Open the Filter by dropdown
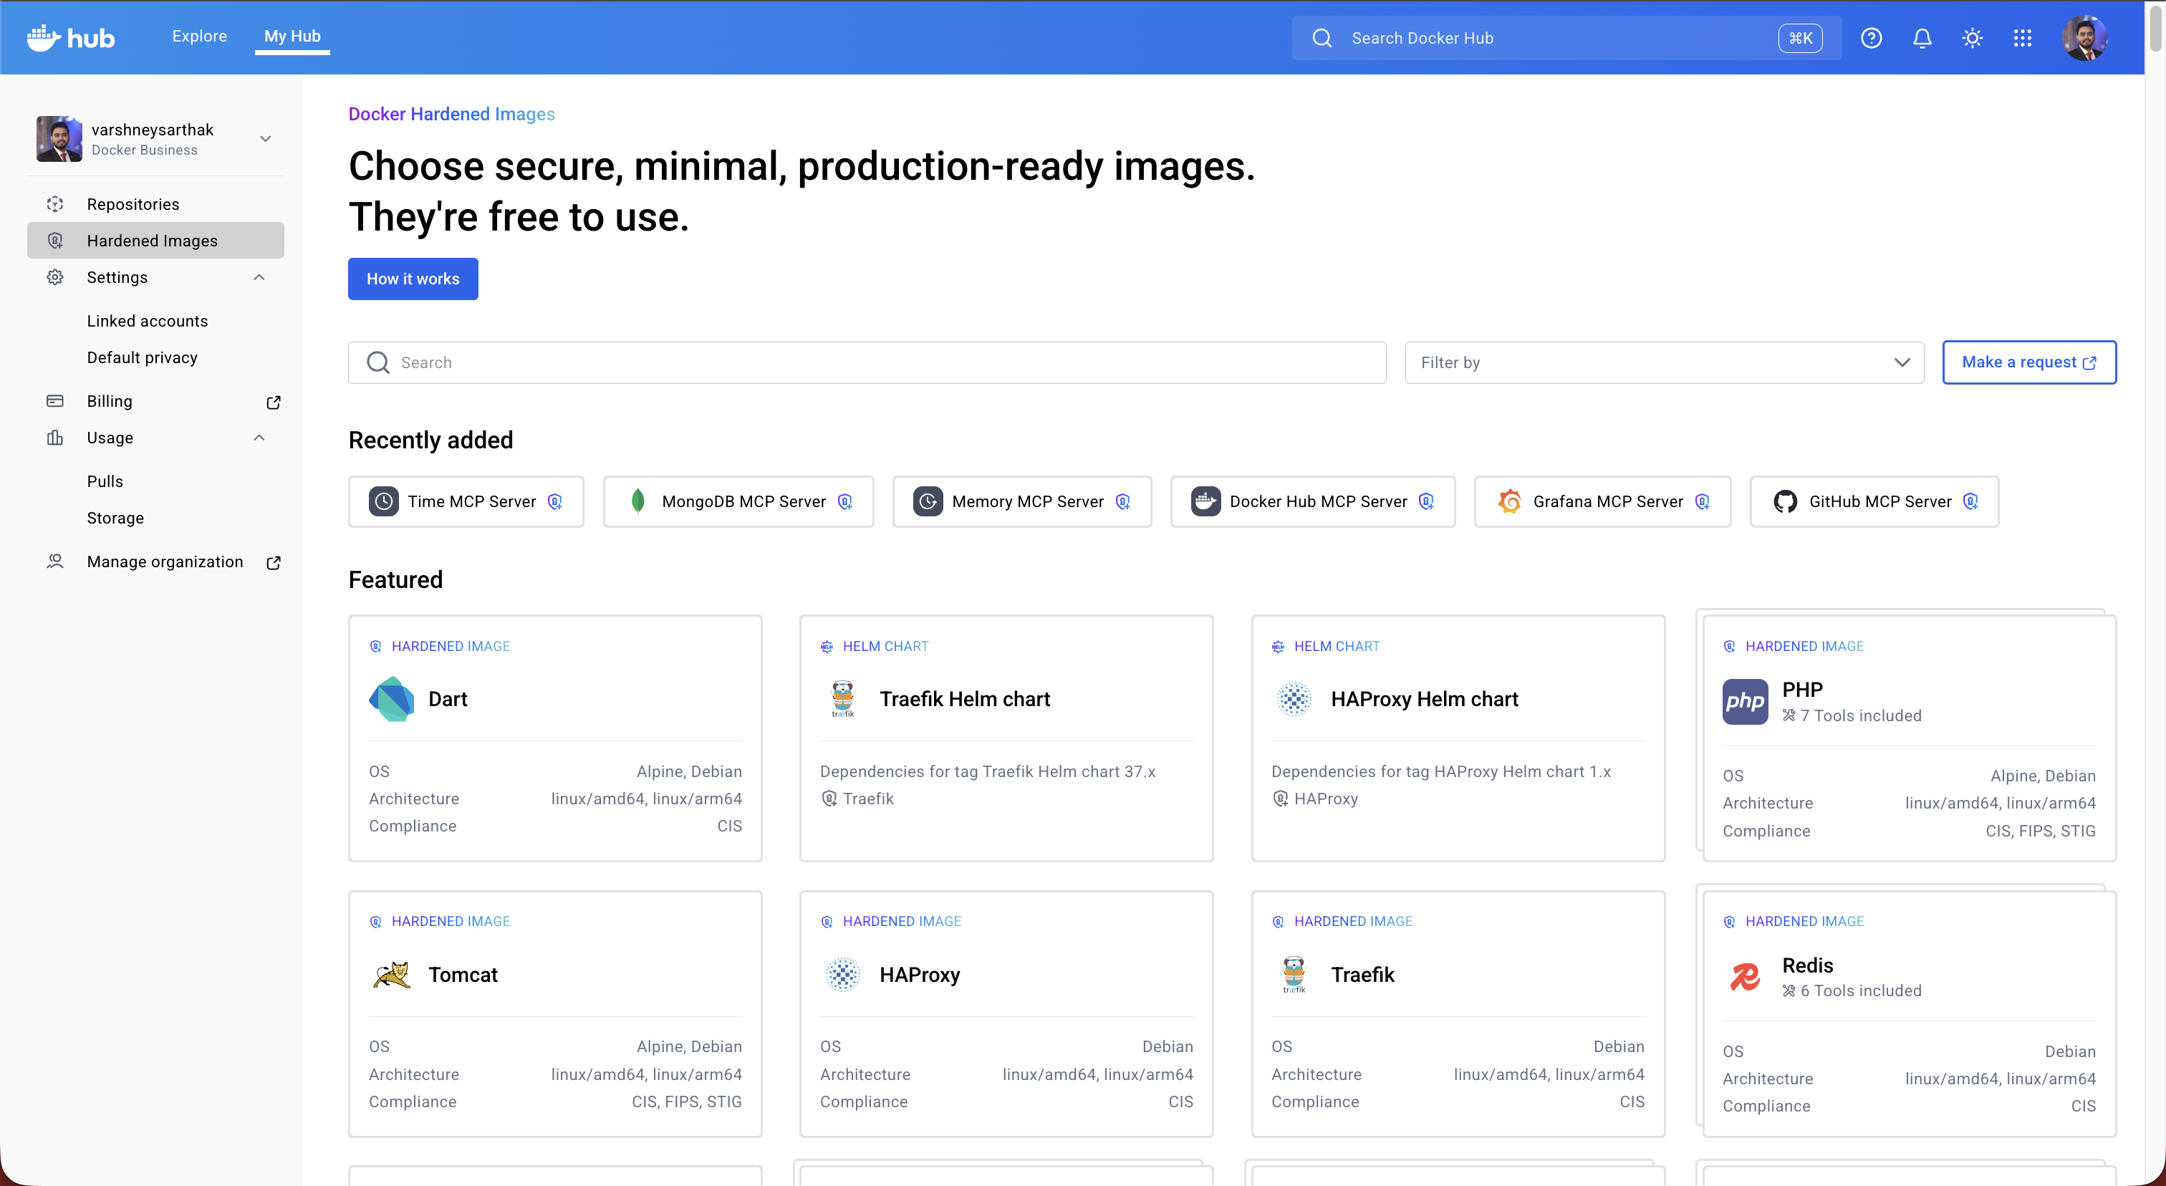Screen dimensions: 2166x1186 point(1663,362)
